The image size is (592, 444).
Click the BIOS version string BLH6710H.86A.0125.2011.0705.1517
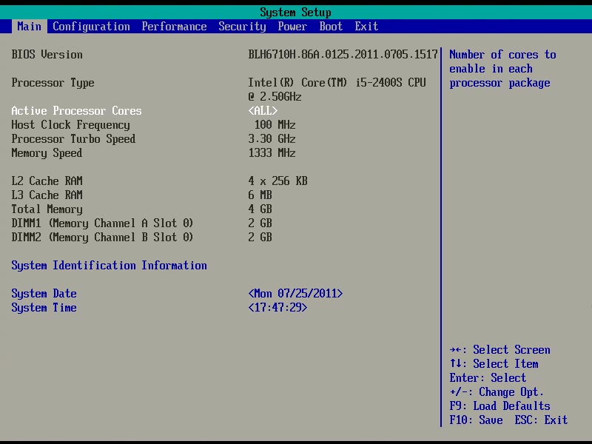point(343,54)
